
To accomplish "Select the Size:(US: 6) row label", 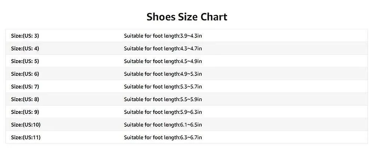I will [25, 74].
